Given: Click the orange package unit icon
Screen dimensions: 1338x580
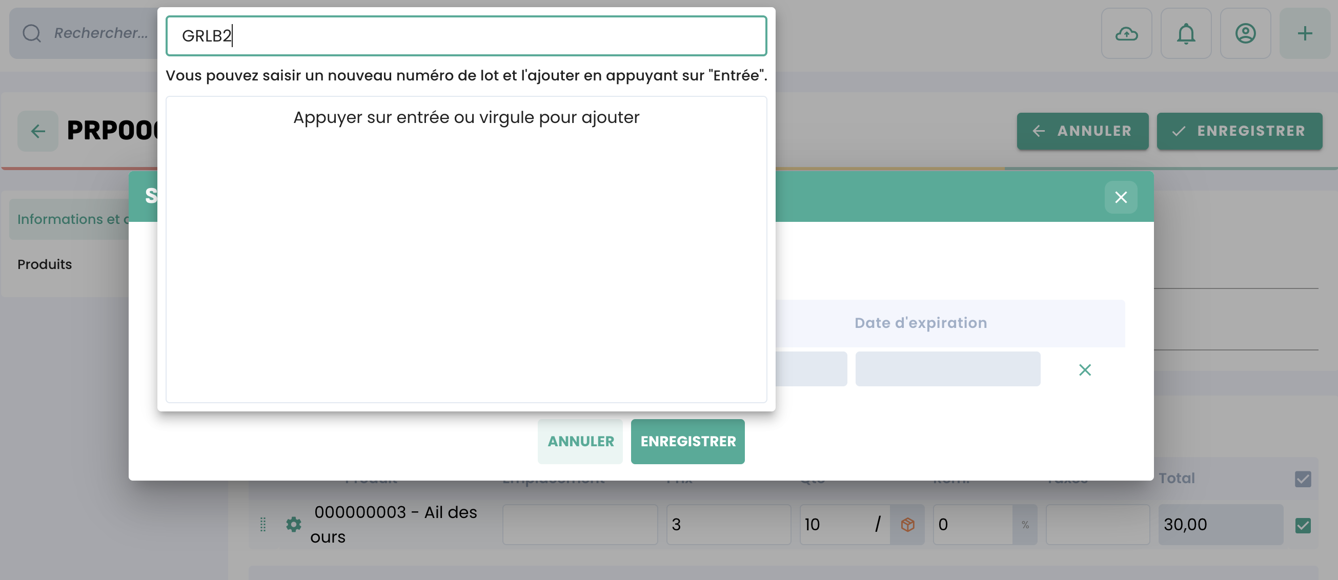Looking at the screenshot, I should click(907, 525).
